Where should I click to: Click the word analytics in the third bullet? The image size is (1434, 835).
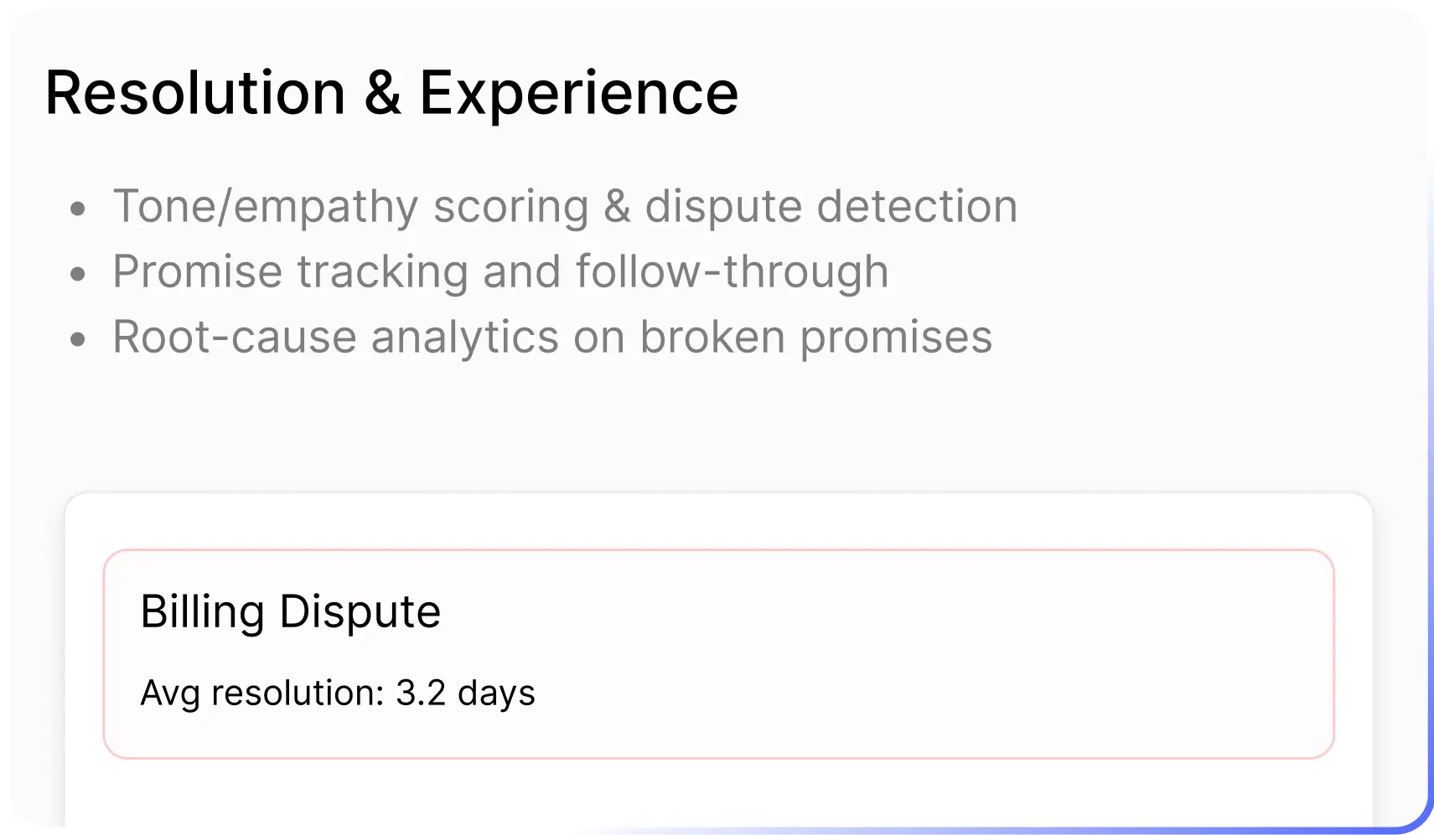464,337
